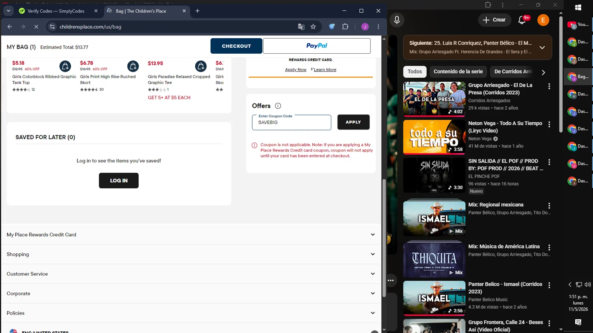The image size is (593, 333).
Task: Go back in the Children's Place browser
Action: click(x=10, y=27)
